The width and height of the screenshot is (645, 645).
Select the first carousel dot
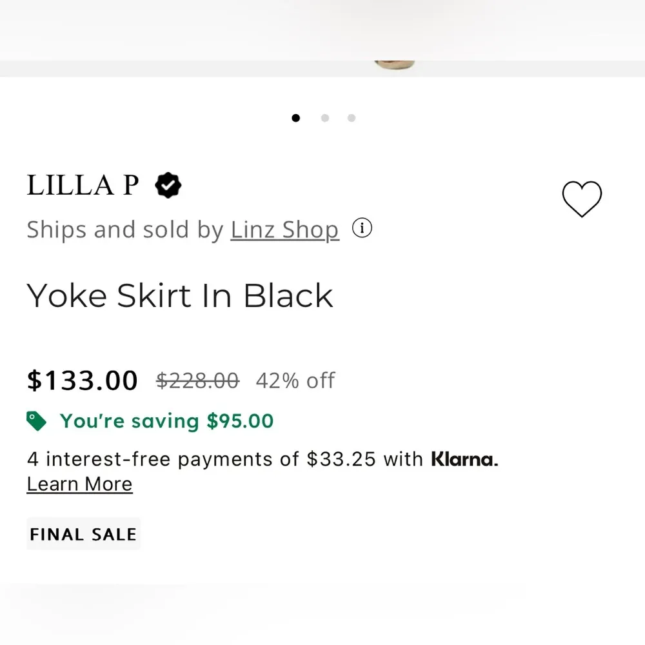point(296,118)
